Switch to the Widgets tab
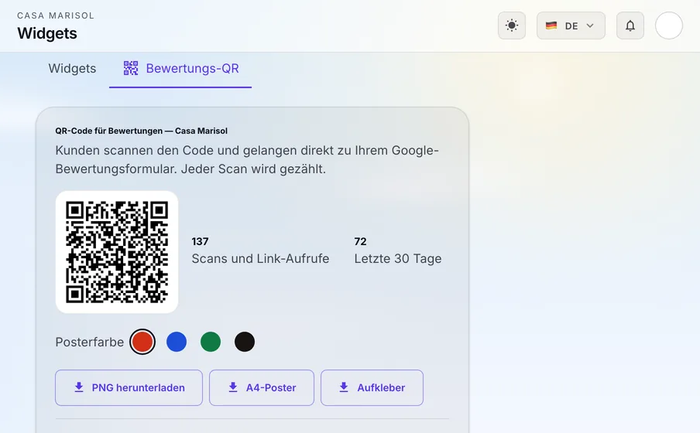Image resolution: width=700 pixels, height=433 pixels. [72, 68]
